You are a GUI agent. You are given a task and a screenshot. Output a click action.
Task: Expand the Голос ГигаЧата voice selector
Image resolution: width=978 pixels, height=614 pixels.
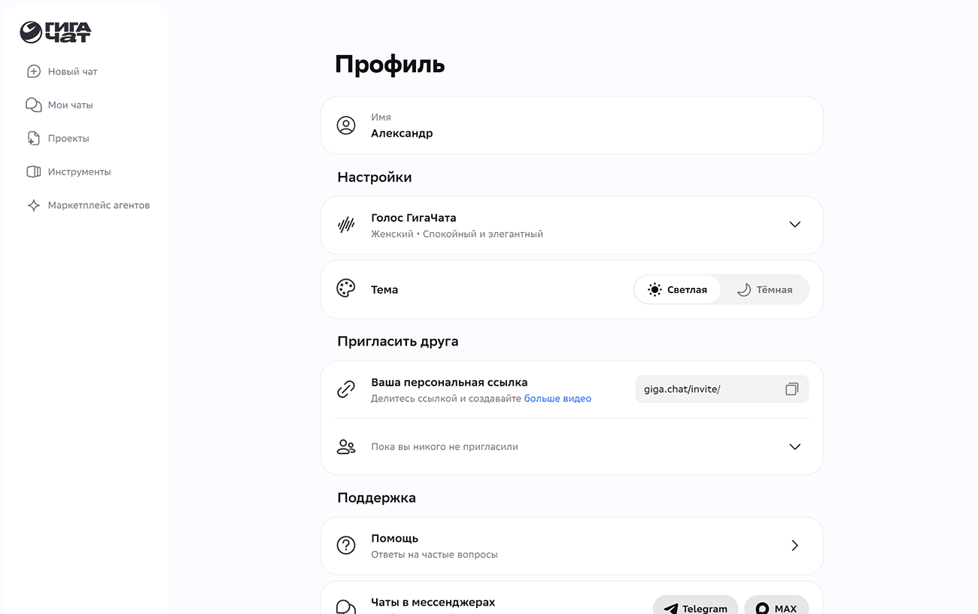(x=794, y=224)
